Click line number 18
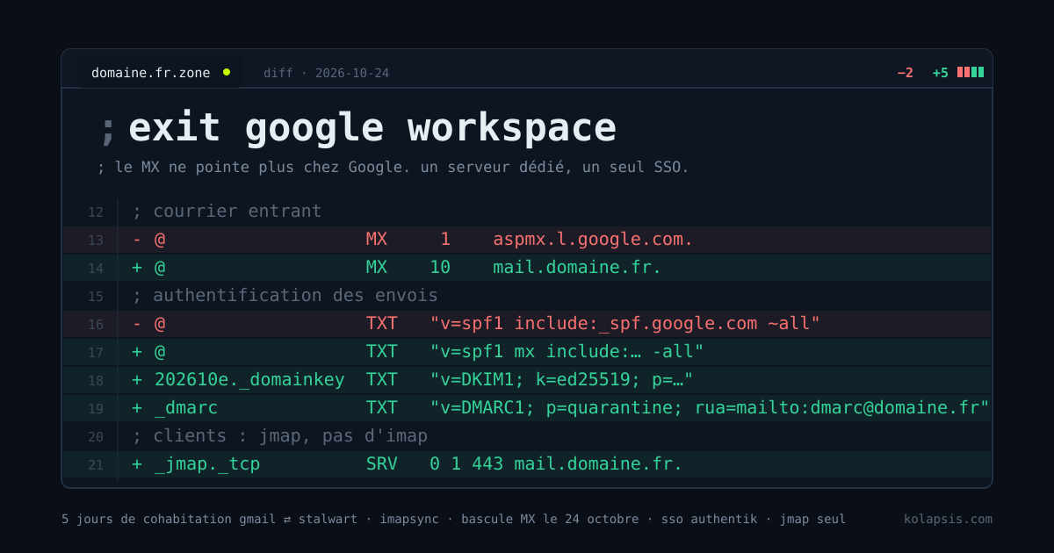 pos(96,380)
